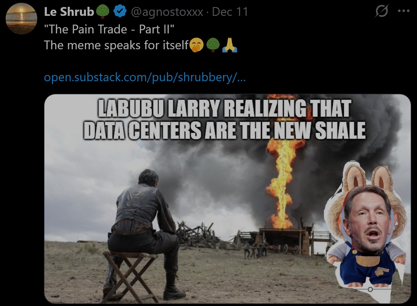Image resolution: width=417 pixels, height=306 pixels.
Task: Open the Le Shrub display name
Action: pyautogui.click(x=69, y=12)
